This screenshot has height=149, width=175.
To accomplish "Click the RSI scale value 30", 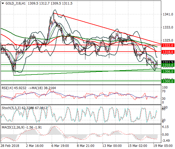I will [x=164, y=99].
